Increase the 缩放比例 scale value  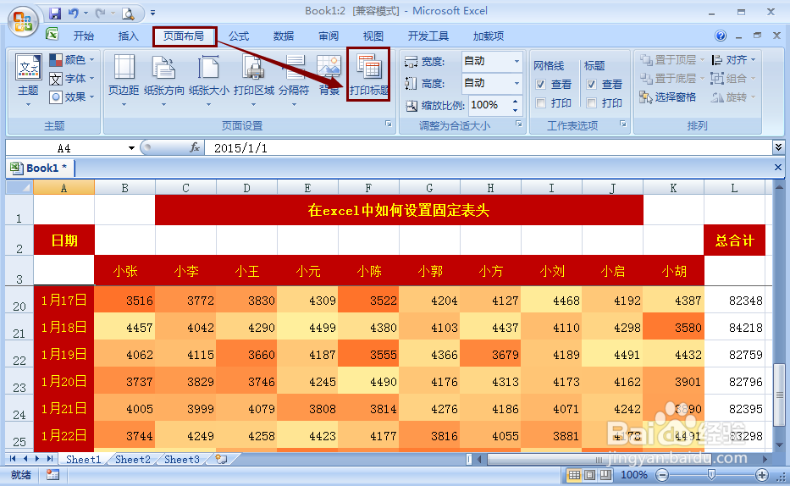pos(515,102)
